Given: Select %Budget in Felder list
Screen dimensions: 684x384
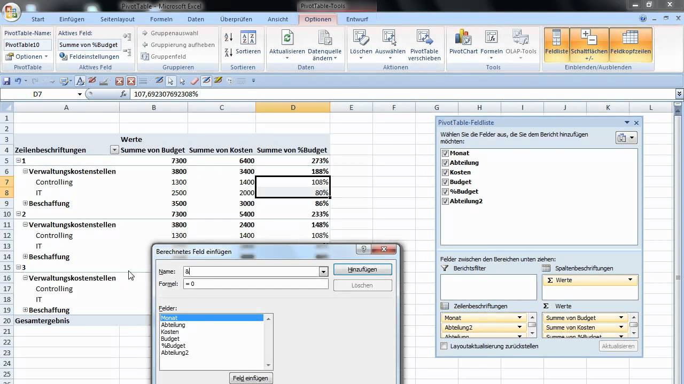Looking at the screenshot, I should tap(173, 346).
